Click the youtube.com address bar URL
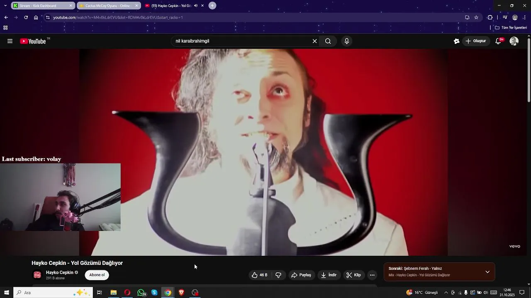Screen dimensions: 531x298 coord(118,17)
